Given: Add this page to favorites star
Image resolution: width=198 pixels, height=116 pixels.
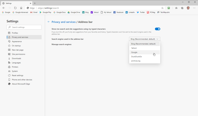Looking at the screenshot, I should click(162, 8).
